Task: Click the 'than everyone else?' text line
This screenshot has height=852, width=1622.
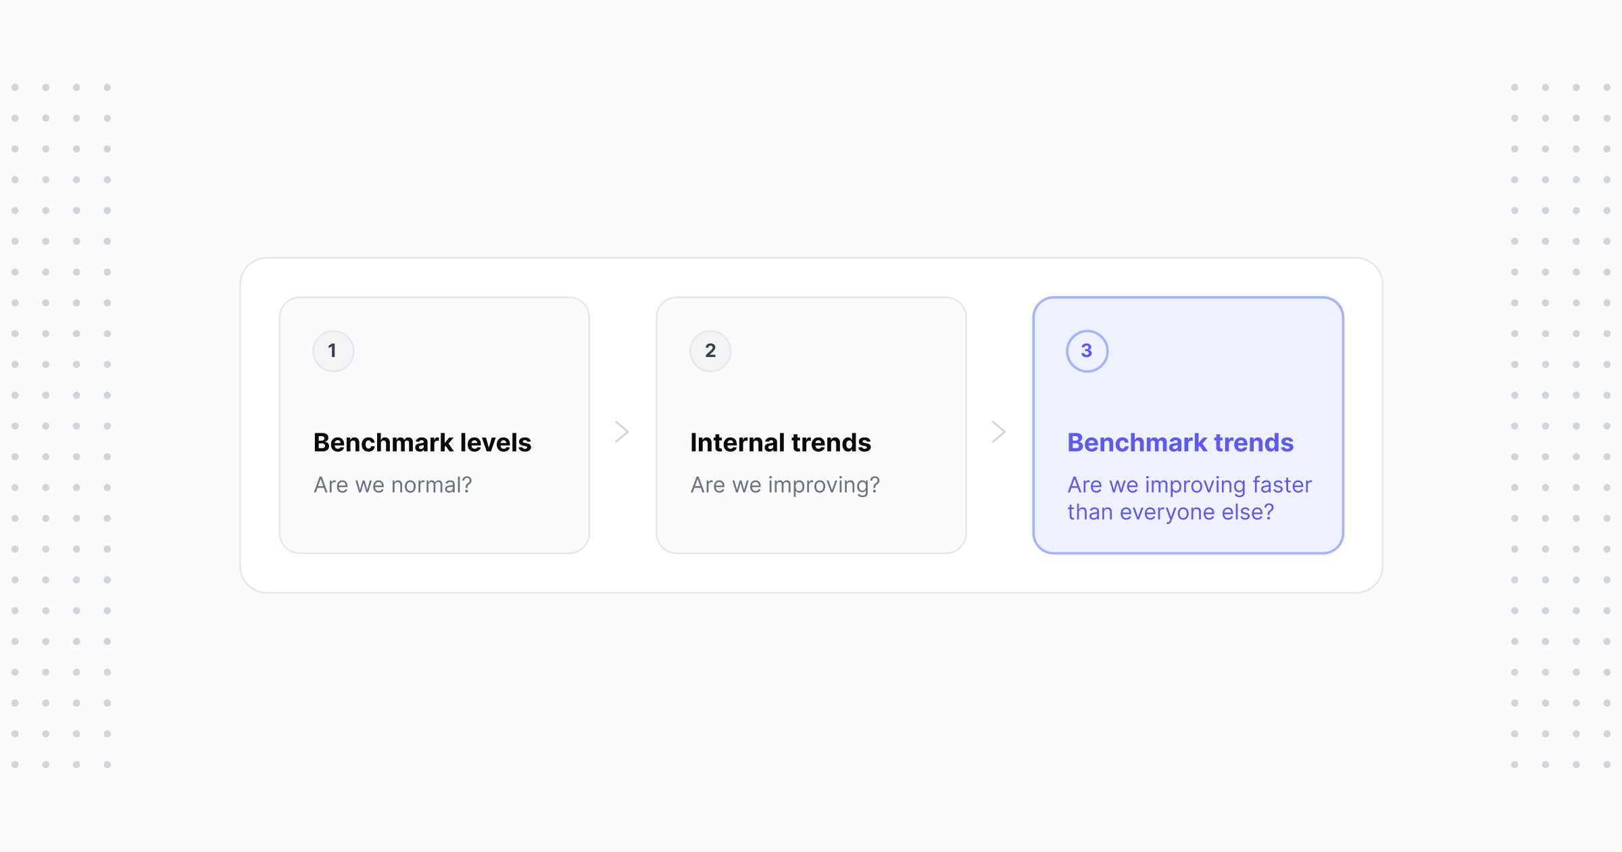Action: pos(1171,513)
